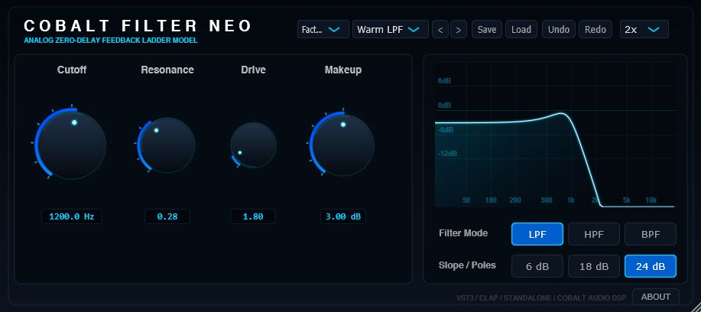Click the 1200.0 Hz cutoff value field
701x312 pixels.
pos(72,216)
